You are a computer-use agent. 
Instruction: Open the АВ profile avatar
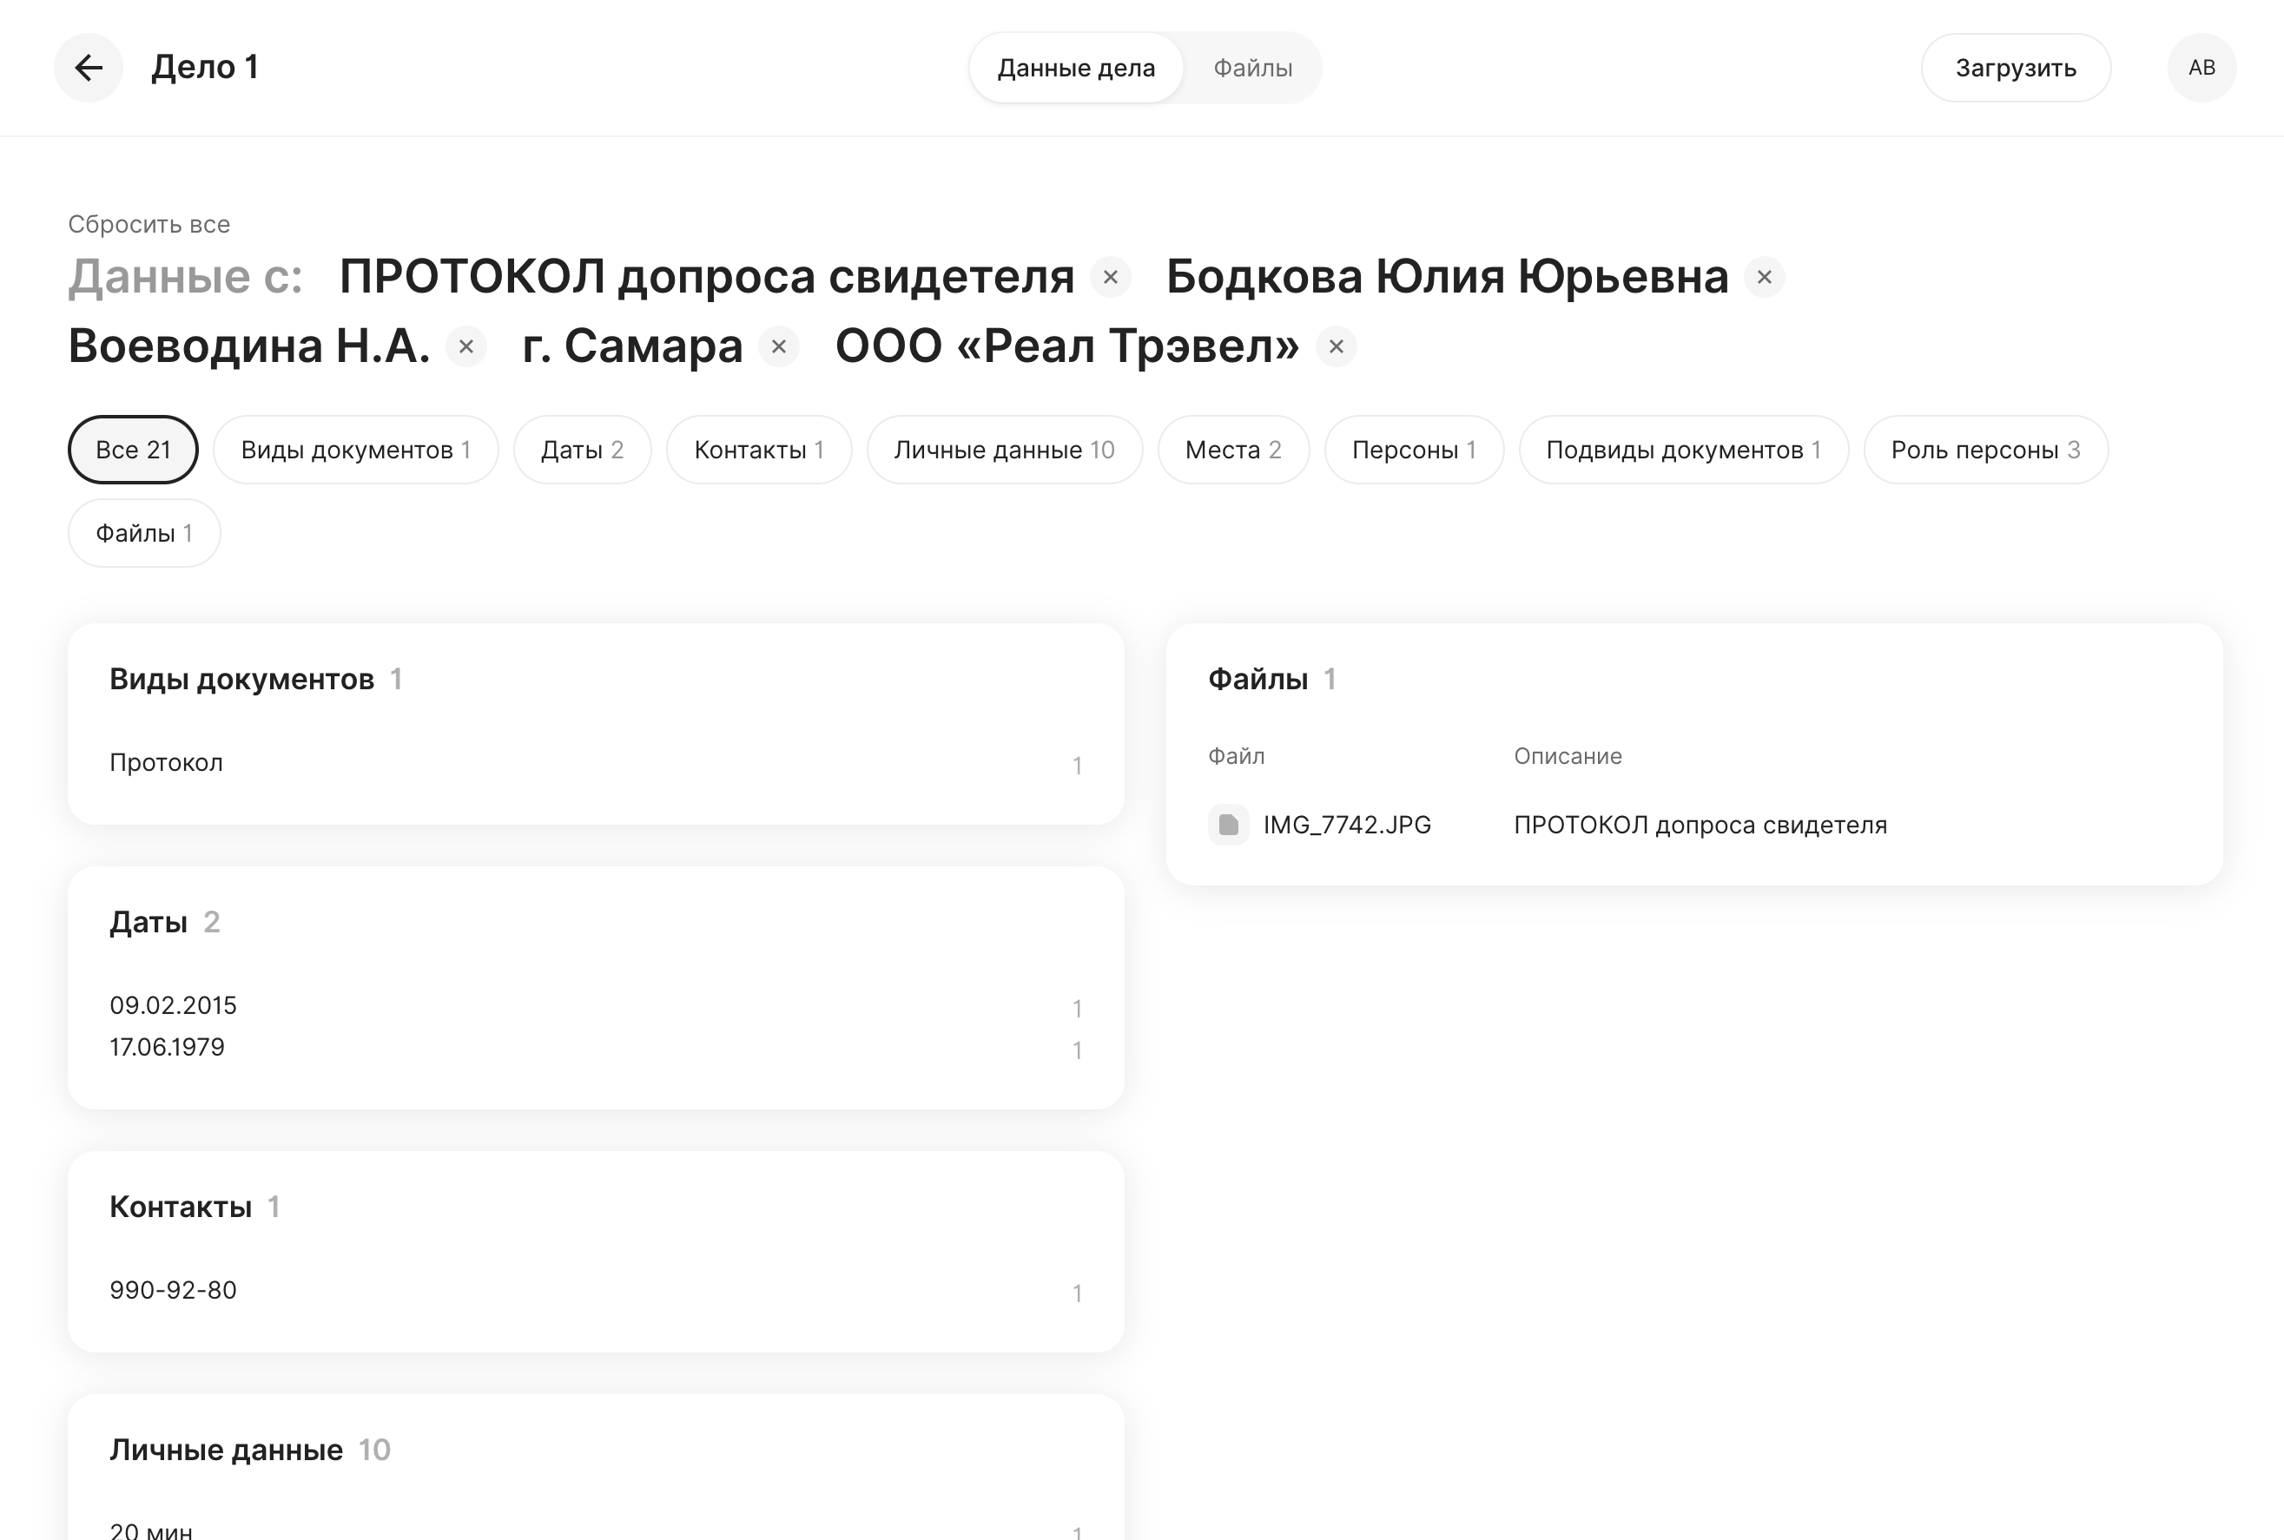pos(2201,67)
